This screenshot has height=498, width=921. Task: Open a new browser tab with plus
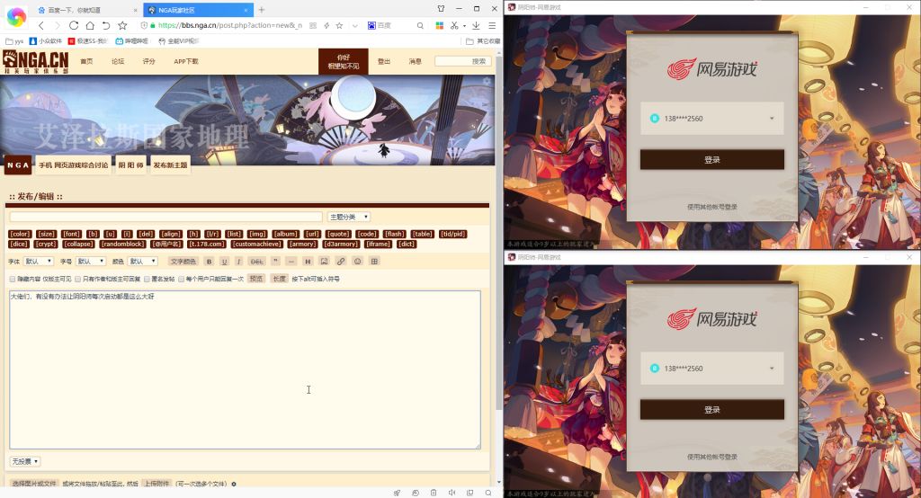click(x=262, y=10)
